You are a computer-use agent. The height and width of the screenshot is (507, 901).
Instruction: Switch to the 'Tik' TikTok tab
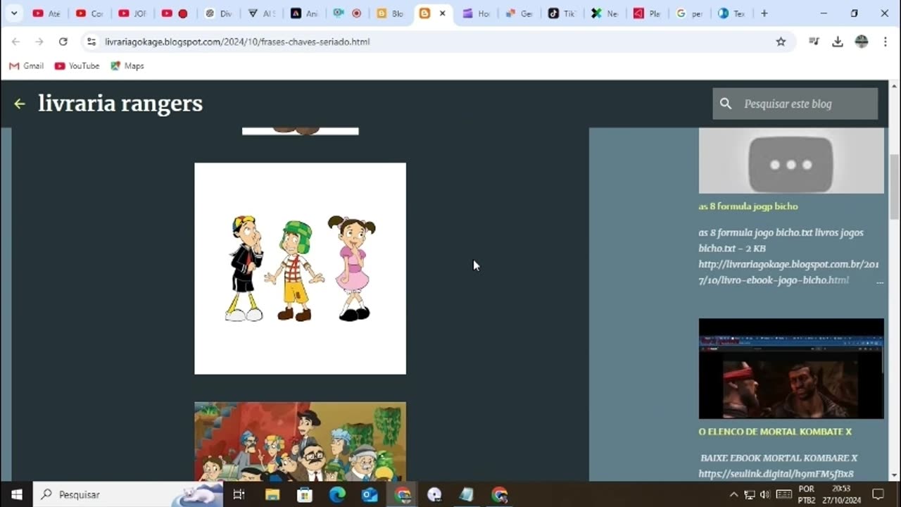point(562,13)
